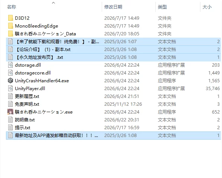Select the file name 更新履歴.txt

click(27, 96)
